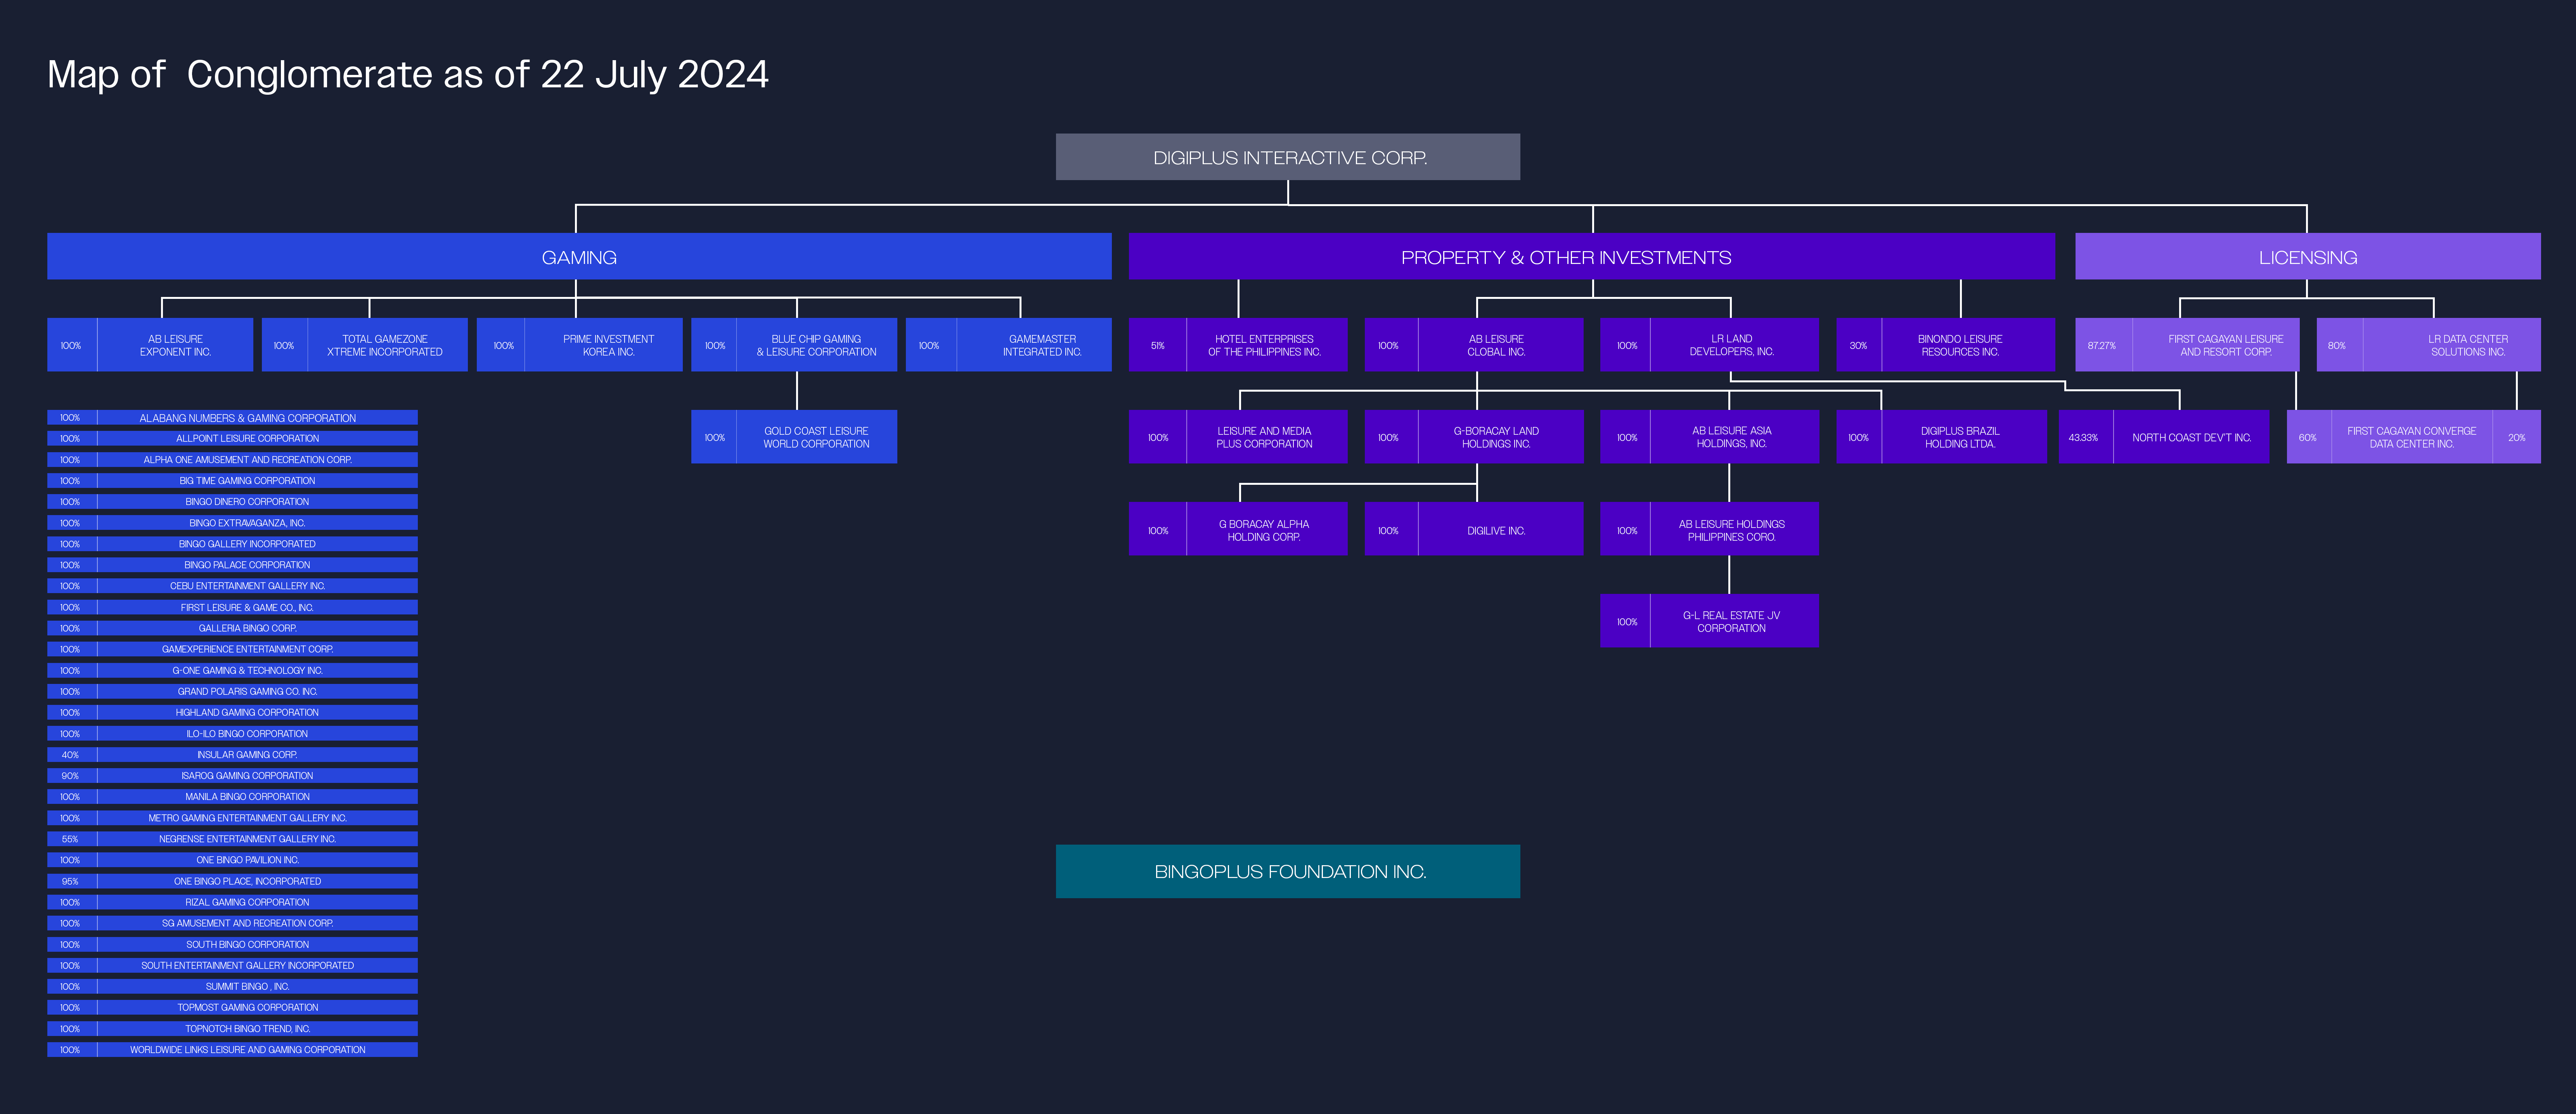Screen dimensions: 2576x1114
Task: Click FIRST CAGAYAN LEISURE AND RESORT CORP.
Action: pos(2187,345)
